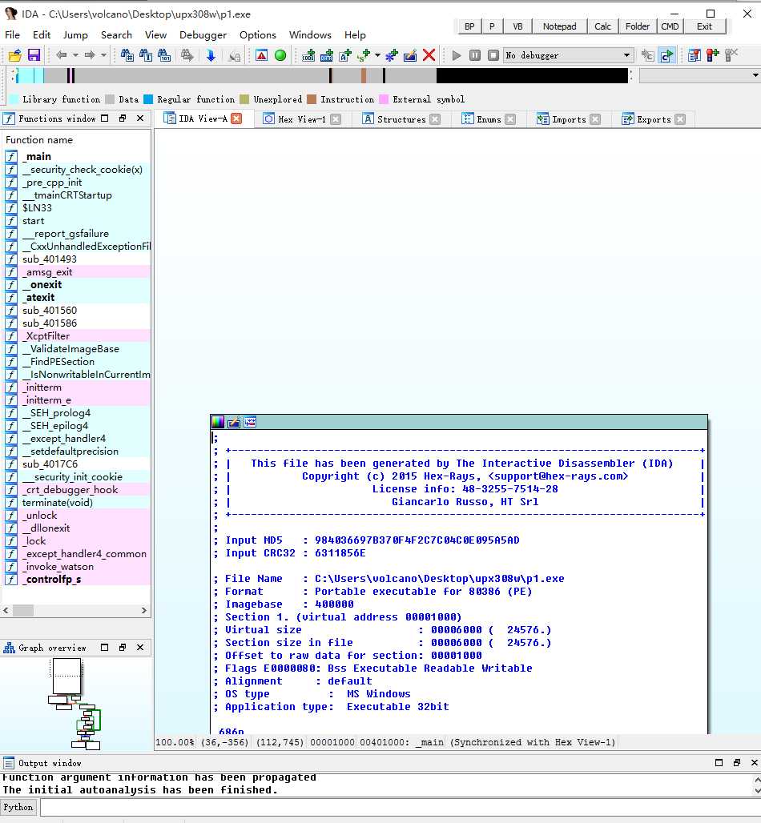Jump back with the left arrow
The image size is (761, 823).
tap(62, 55)
